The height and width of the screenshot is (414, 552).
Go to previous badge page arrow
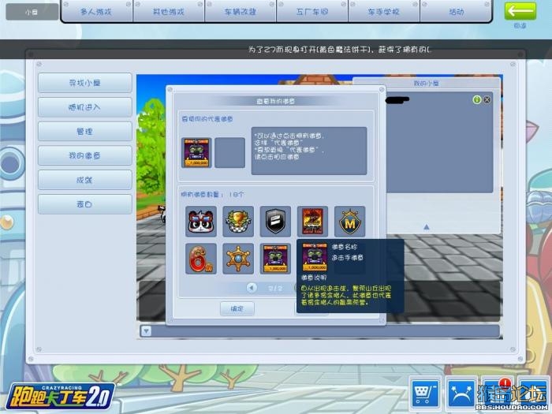(x=252, y=288)
